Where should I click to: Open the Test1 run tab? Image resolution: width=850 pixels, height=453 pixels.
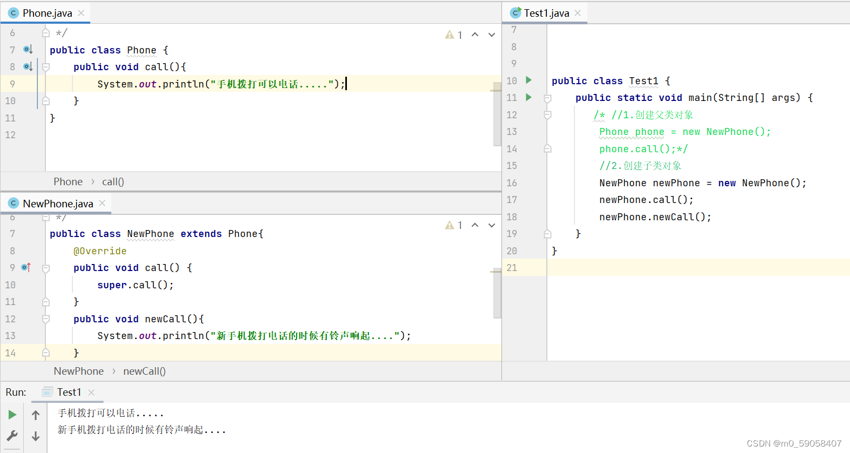(69, 393)
